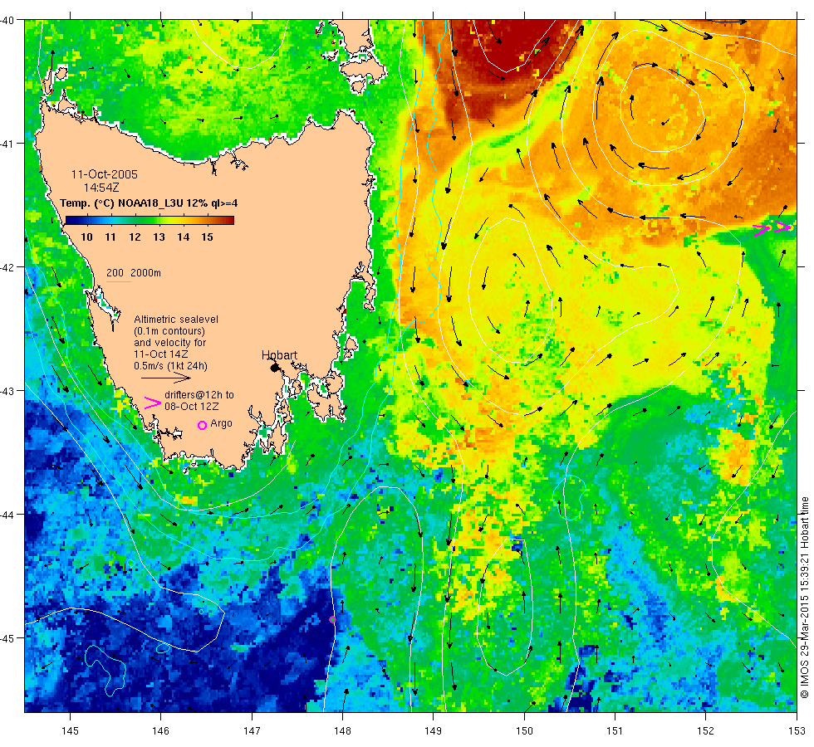Click the latitude axis label -45
The image size is (814, 747).
coord(8,638)
